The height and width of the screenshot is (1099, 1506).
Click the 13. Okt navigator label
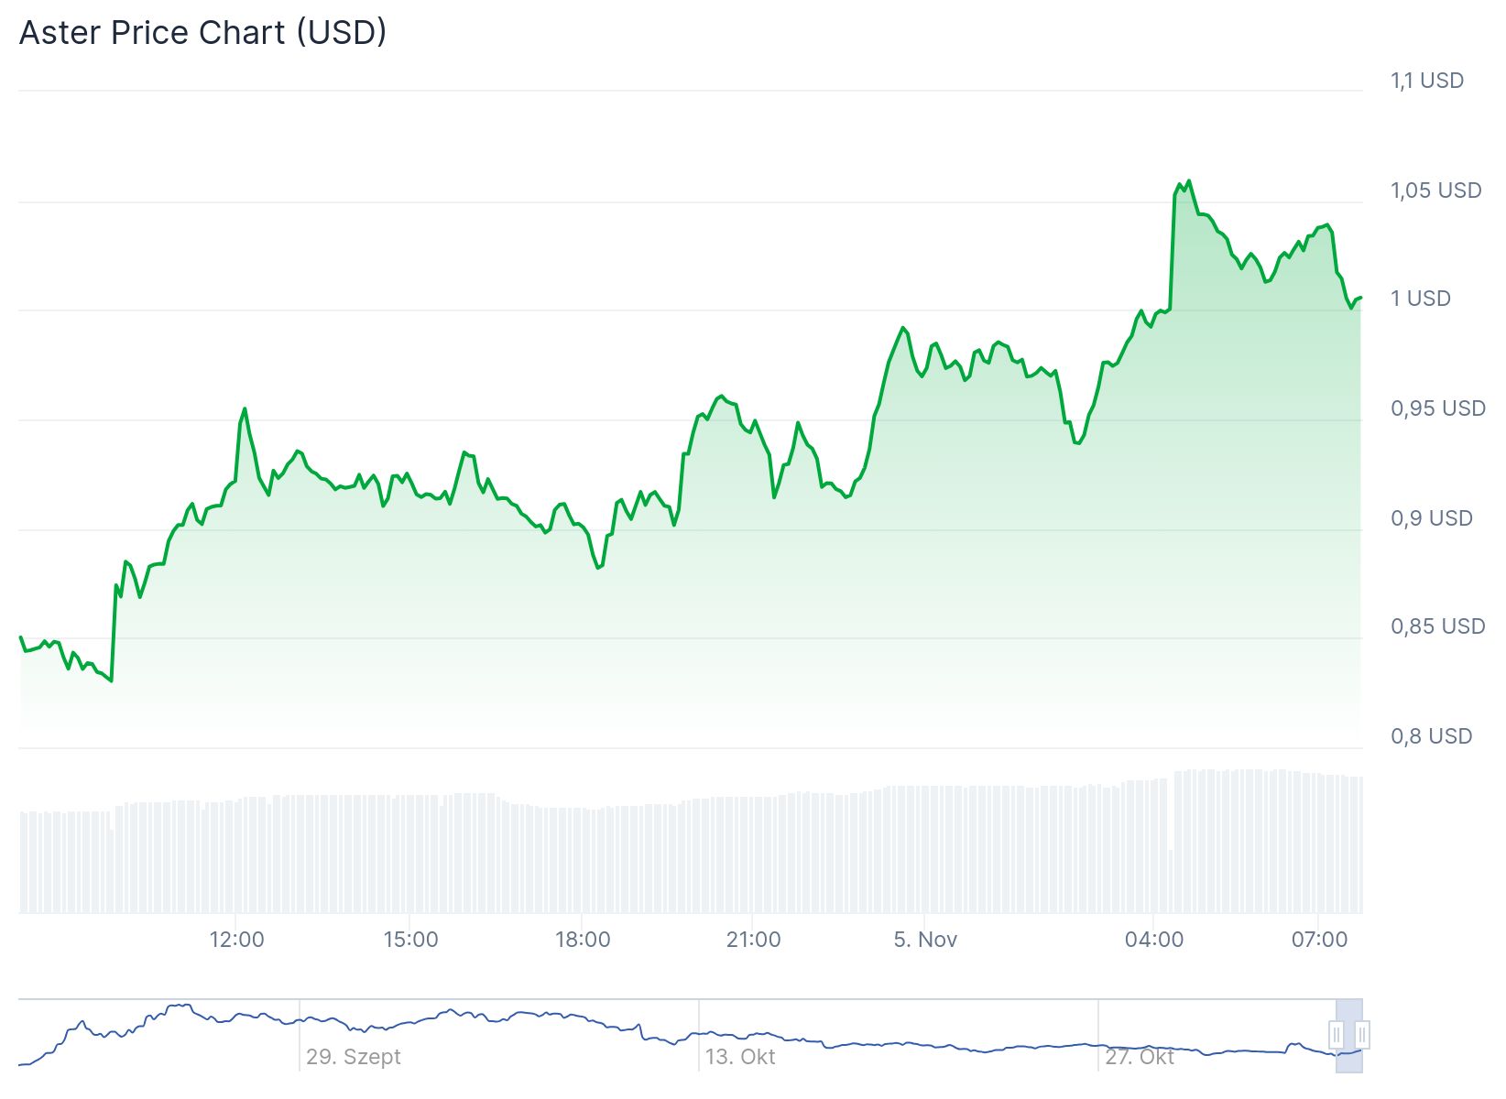click(x=739, y=1057)
